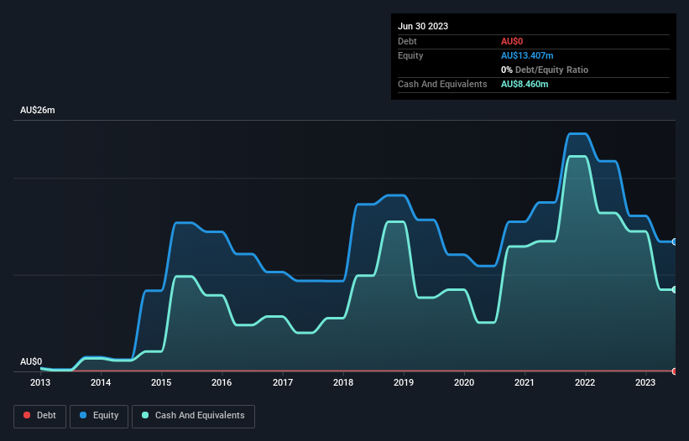Select the 2016 x-axis label
689x441 pixels.
click(x=222, y=382)
